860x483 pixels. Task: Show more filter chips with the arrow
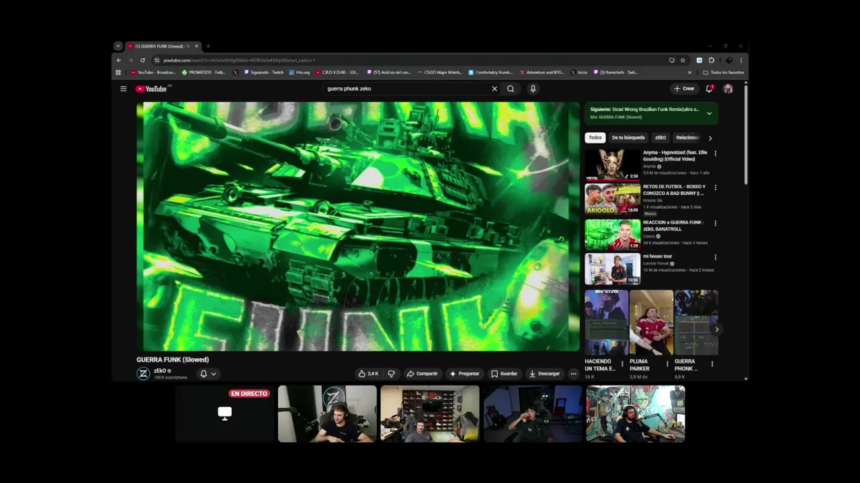tap(710, 138)
